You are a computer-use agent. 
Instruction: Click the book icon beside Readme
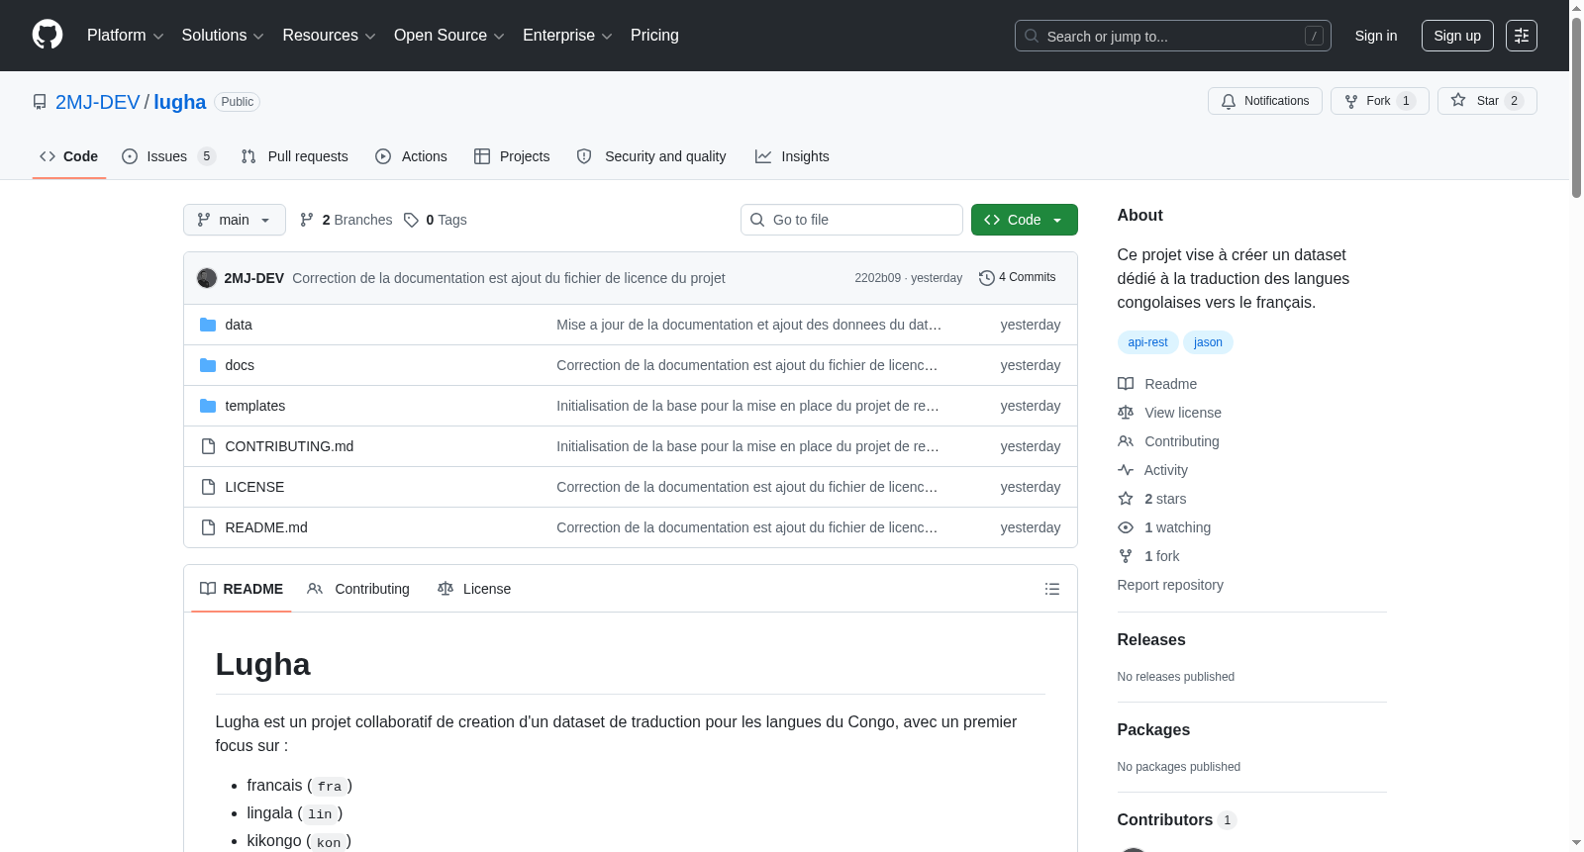click(x=1126, y=384)
